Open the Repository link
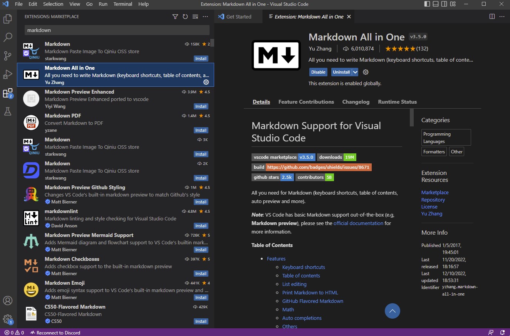 click(433, 200)
